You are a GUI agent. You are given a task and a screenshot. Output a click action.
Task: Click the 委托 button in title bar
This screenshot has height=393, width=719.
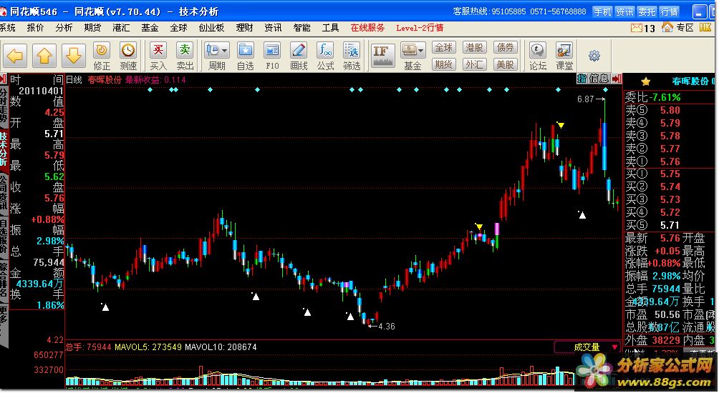[647, 11]
